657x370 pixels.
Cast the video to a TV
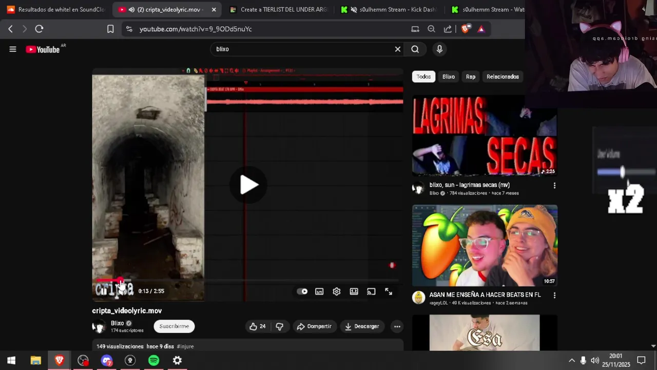click(371, 291)
